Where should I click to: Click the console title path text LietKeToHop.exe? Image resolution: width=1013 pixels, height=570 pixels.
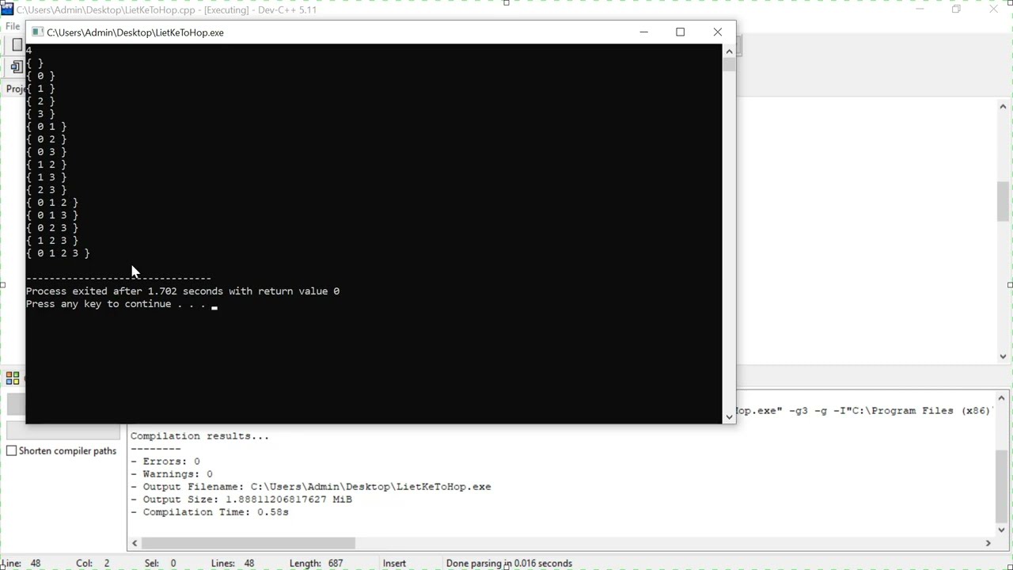[135, 32]
